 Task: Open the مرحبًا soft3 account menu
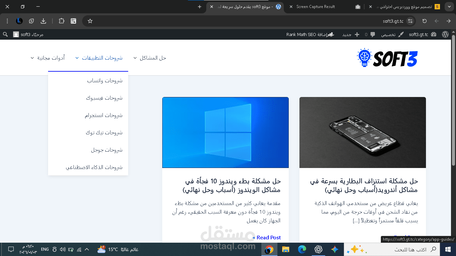[x=28, y=34]
